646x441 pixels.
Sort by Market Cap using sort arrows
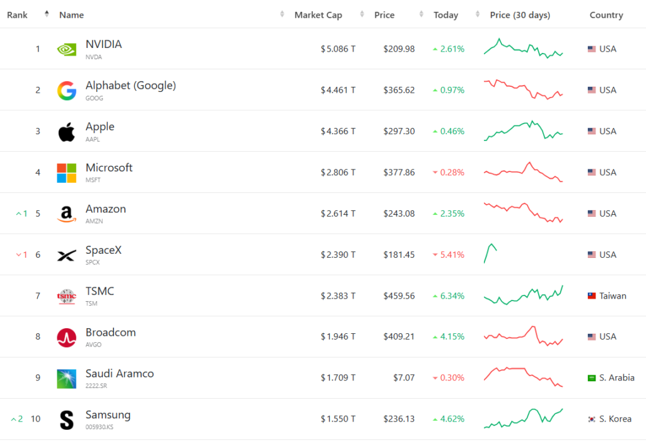tap(361, 14)
